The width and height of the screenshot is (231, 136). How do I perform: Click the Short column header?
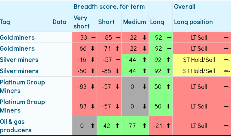pos(106,22)
